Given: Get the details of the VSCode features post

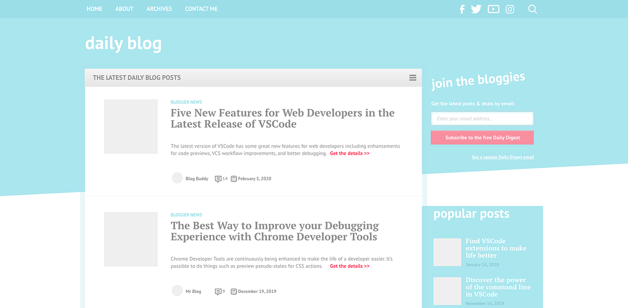Looking at the screenshot, I should 350,153.
